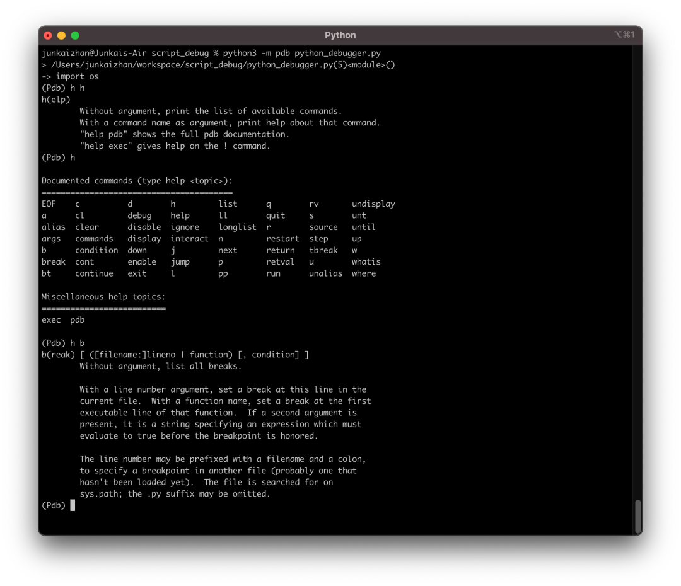681x586 pixels.
Task: Click the 'exec' help topic
Action: tap(51, 320)
